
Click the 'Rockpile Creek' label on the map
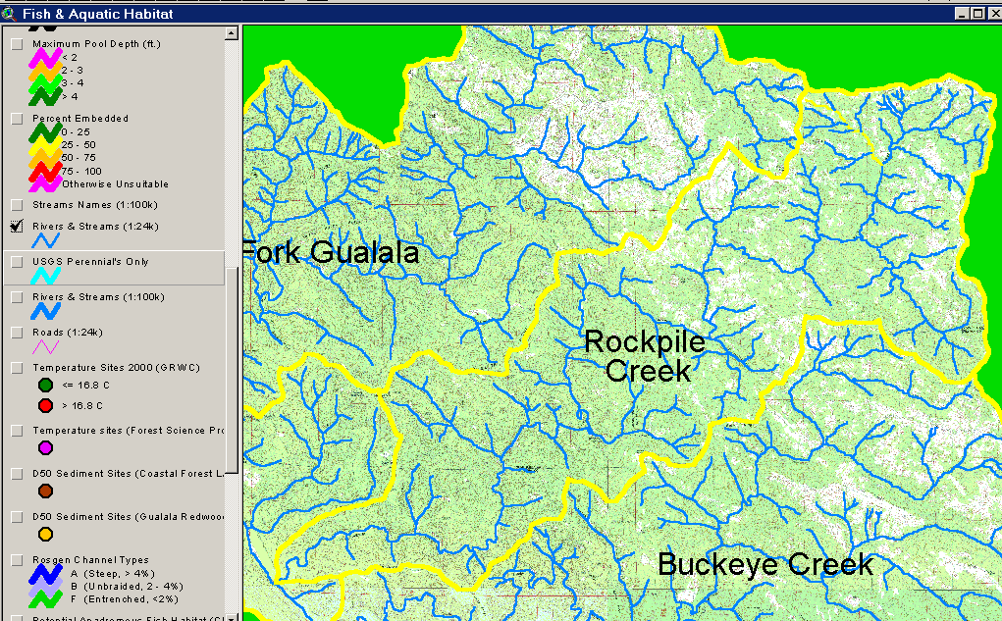coord(646,356)
